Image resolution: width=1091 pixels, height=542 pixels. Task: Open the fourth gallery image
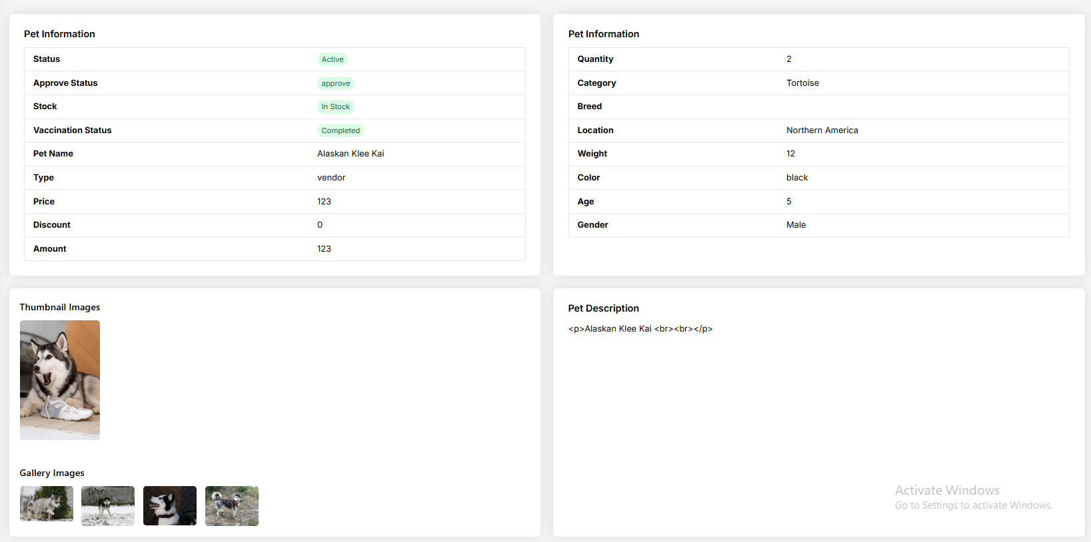click(x=232, y=505)
